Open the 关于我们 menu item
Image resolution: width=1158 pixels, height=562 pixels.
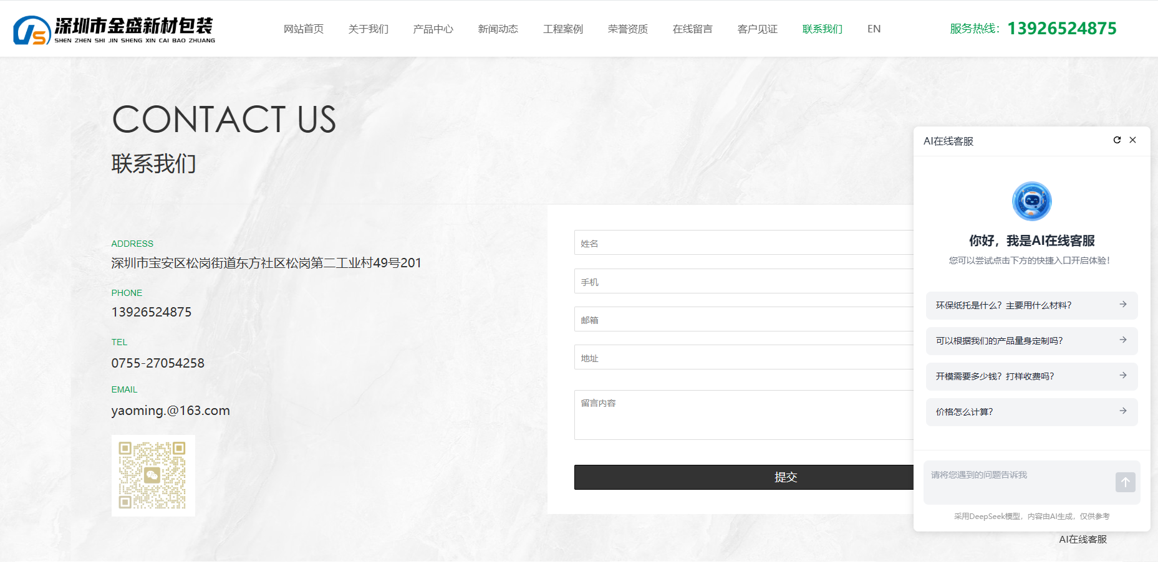(369, 29)
